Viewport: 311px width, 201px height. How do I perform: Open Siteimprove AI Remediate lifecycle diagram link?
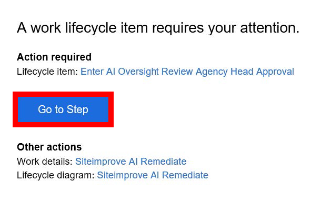point(153,175)
